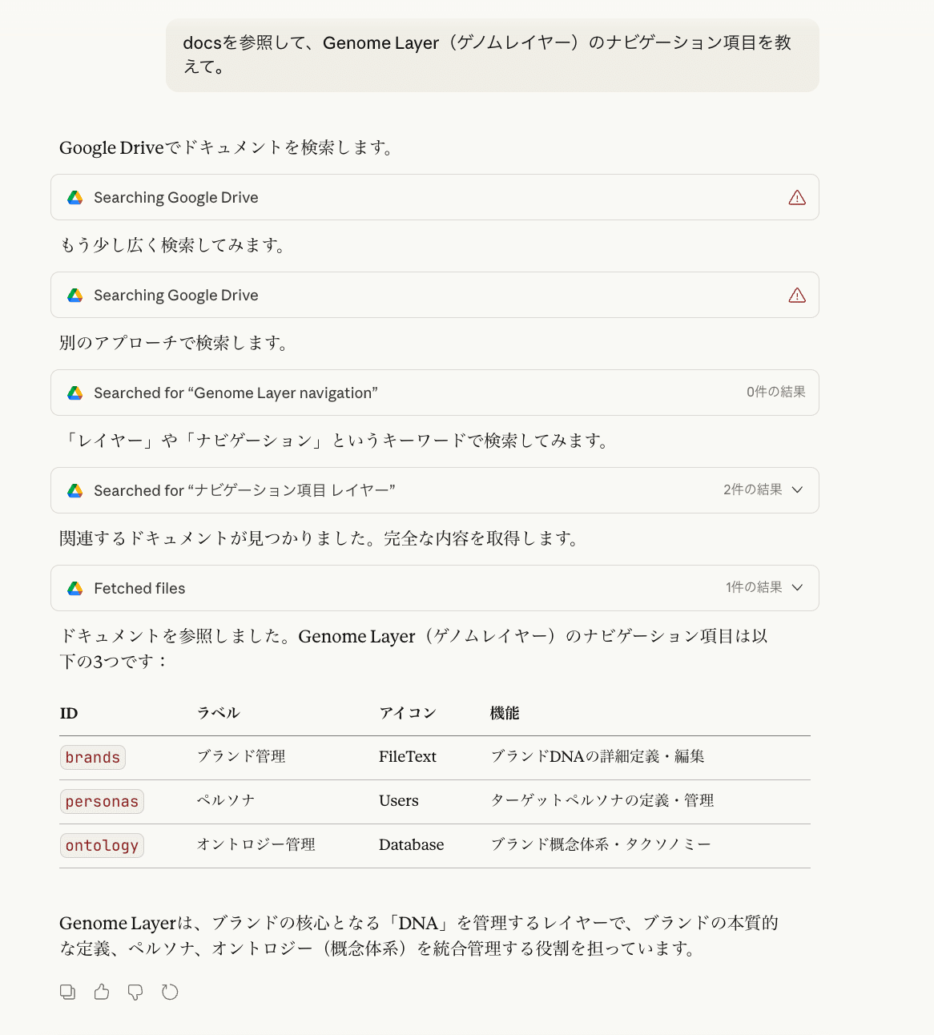Click the thumbs down feedback icon

[135, 992]
